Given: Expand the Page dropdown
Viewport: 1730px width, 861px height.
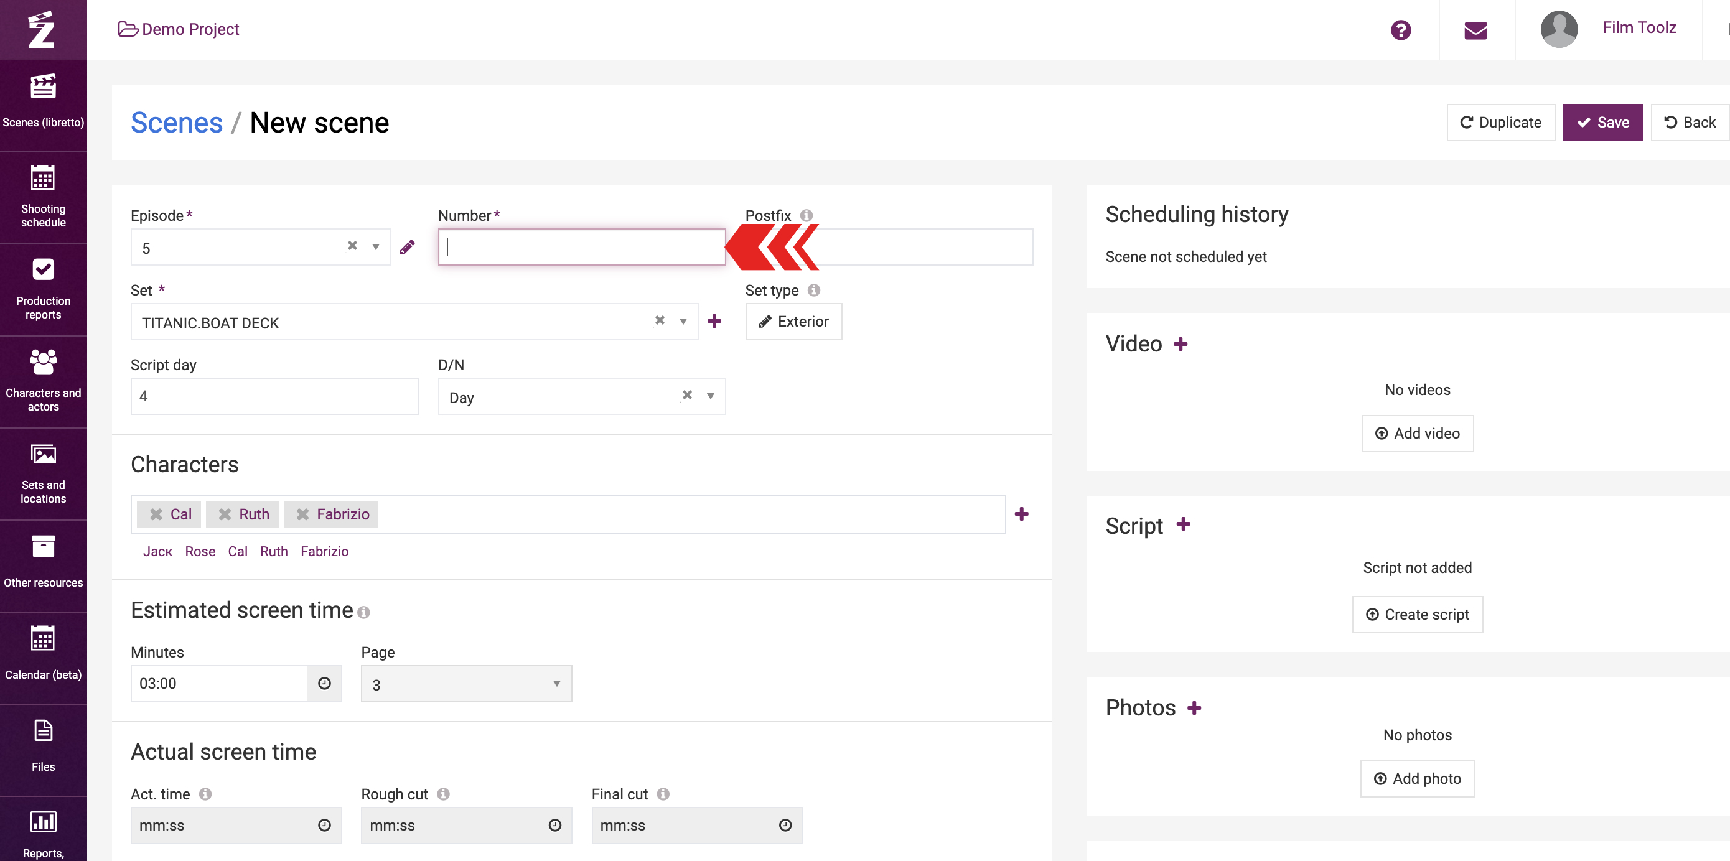Looking at the screenshot, I should 466,683.
